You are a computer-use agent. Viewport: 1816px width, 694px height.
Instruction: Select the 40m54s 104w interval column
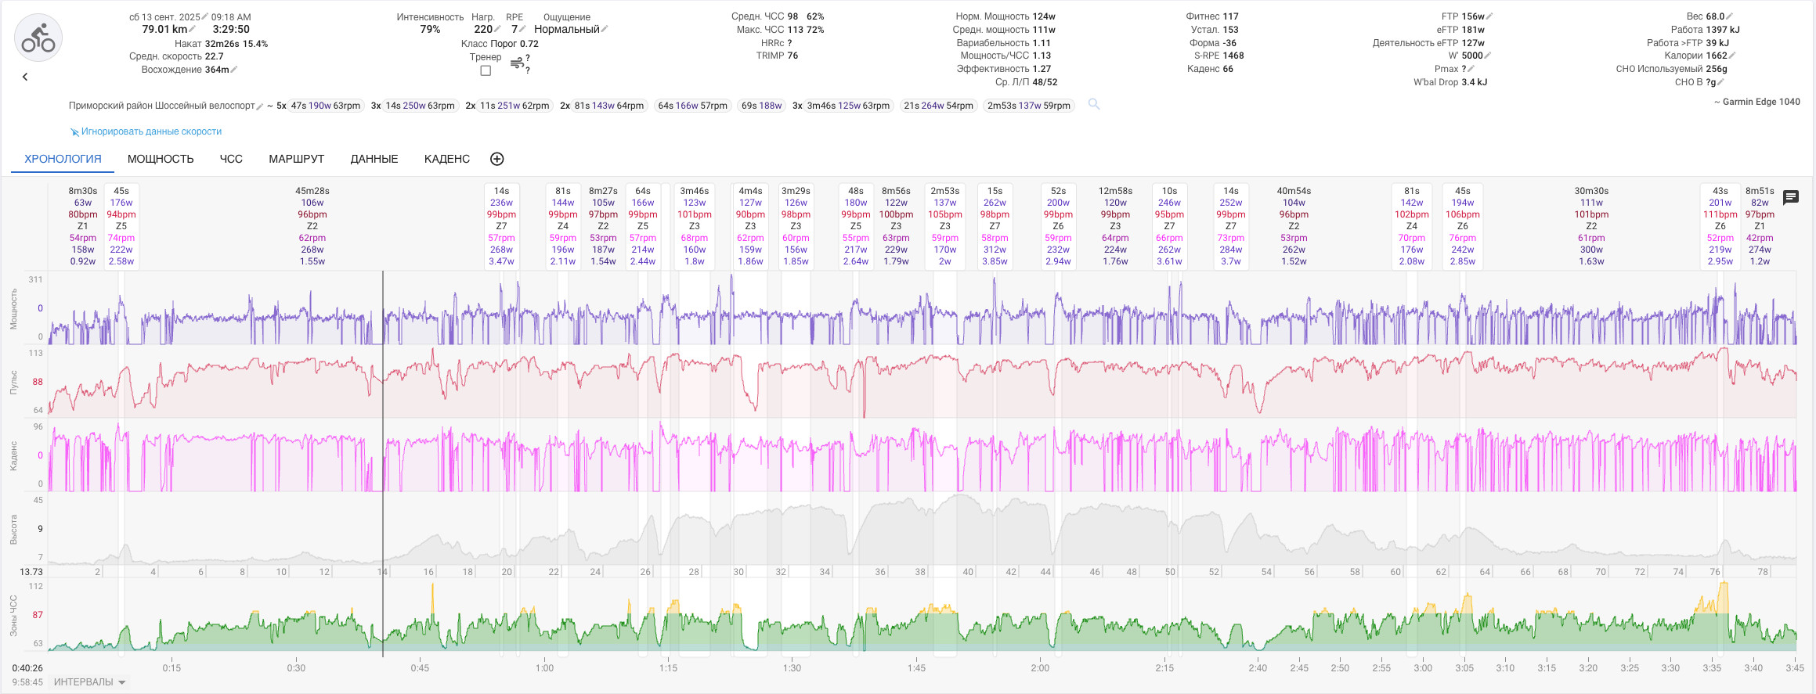1294,226
